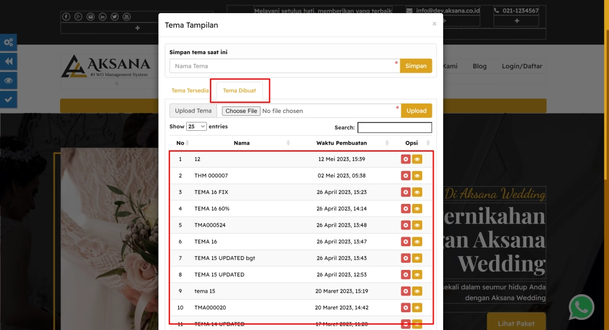This screenshot has width=609, height=330.
Task: Click the rewind arrows sidebar icon
Action: click(8, 61)
